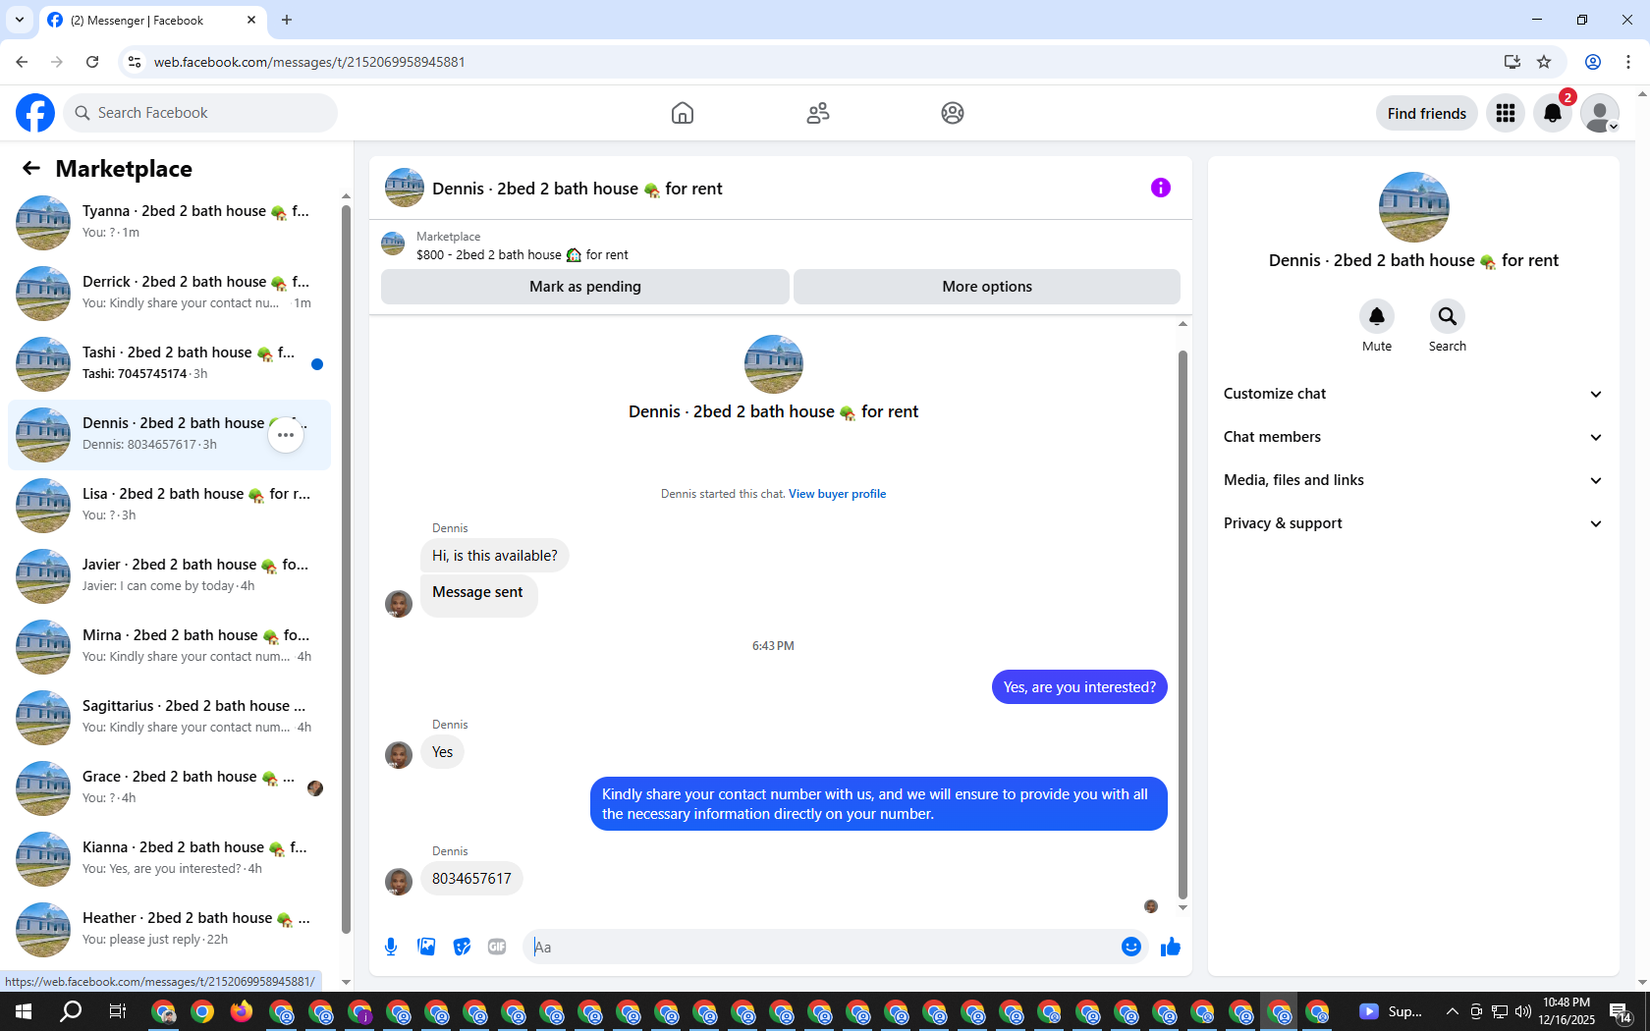This screenshot has width=1650, height=1031.
Task: Expand Privacy & support section
Action: coord(1413,523)
